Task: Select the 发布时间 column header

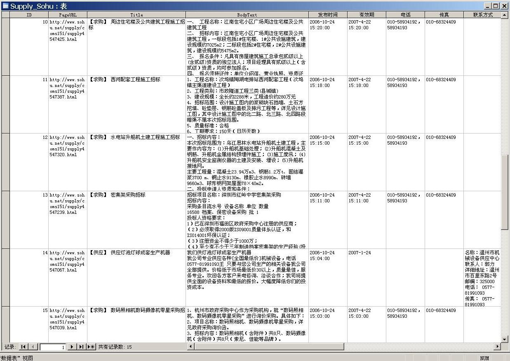Action: tap(327, 15)
